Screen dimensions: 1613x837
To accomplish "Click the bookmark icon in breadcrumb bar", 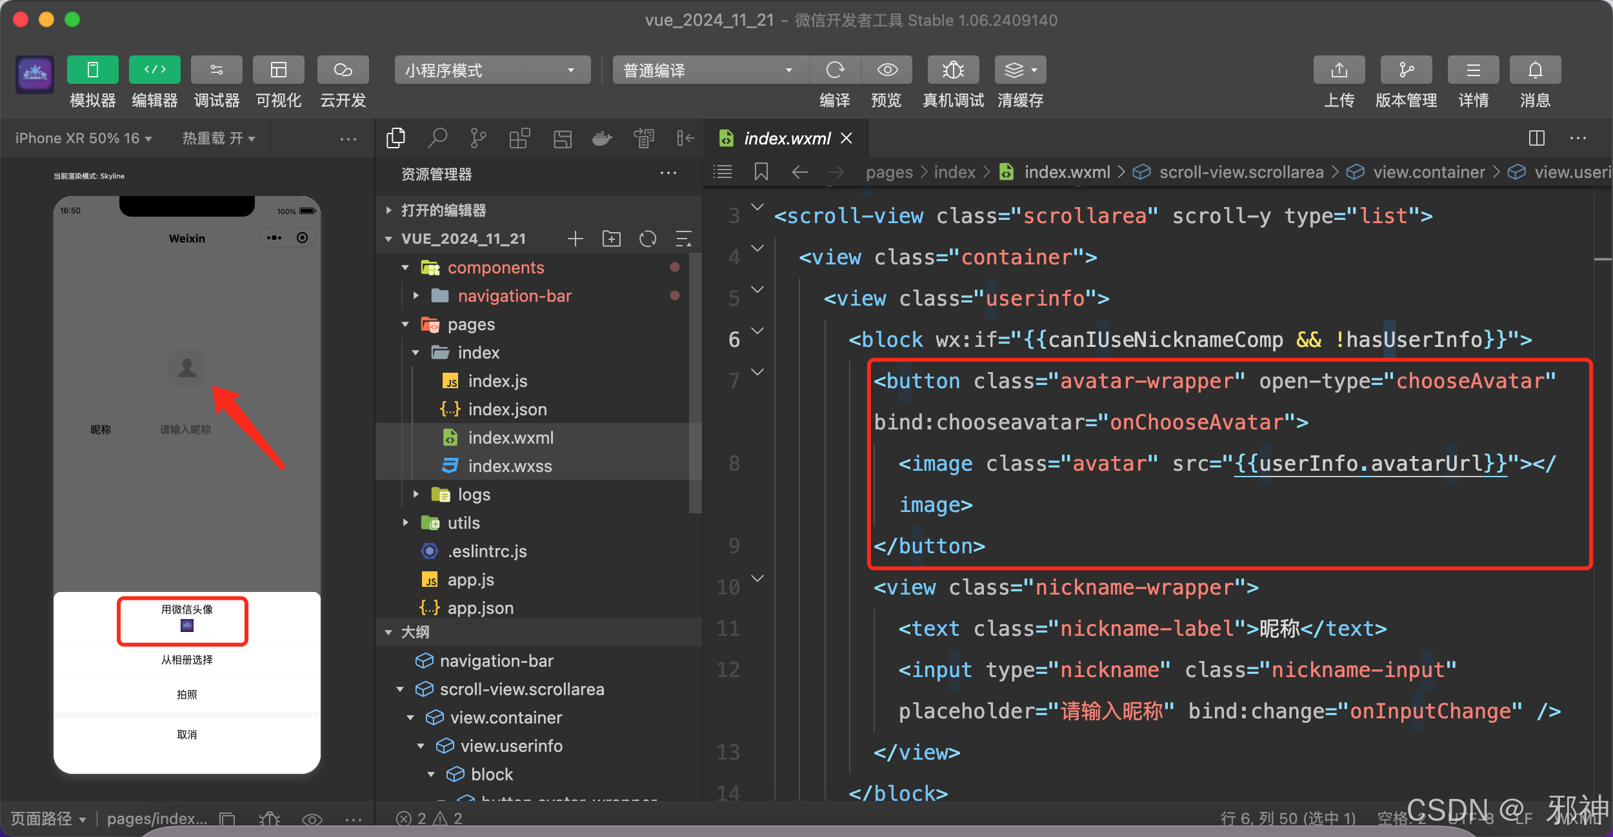I will point(761,172).
